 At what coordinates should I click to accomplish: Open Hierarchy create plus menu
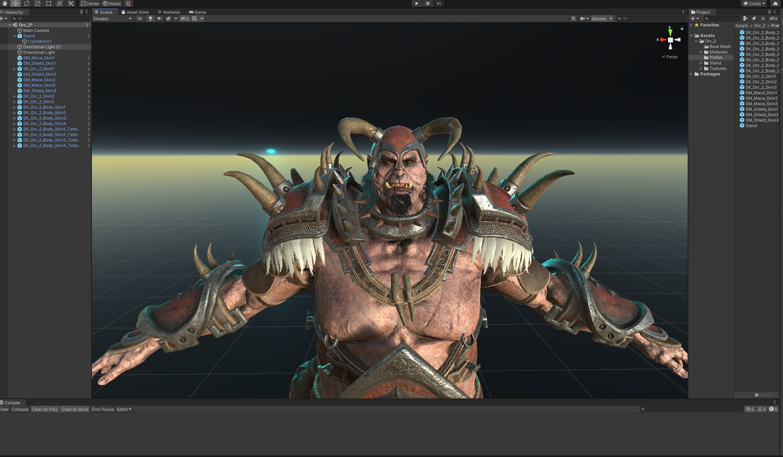click(x=3, y=18)
